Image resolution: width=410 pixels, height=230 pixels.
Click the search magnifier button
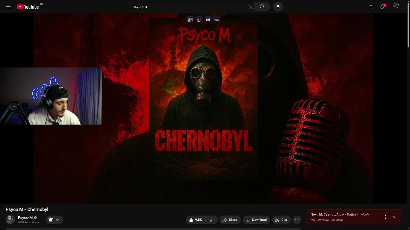coord(262,7)
